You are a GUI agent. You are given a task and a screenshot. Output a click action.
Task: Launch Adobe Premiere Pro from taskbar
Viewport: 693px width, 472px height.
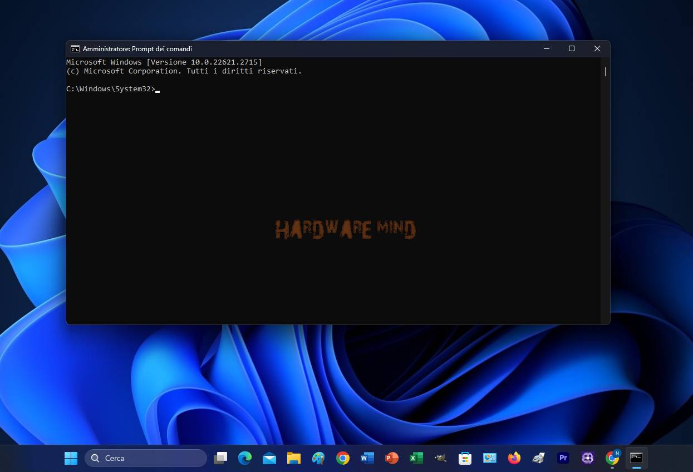[563, 458]
